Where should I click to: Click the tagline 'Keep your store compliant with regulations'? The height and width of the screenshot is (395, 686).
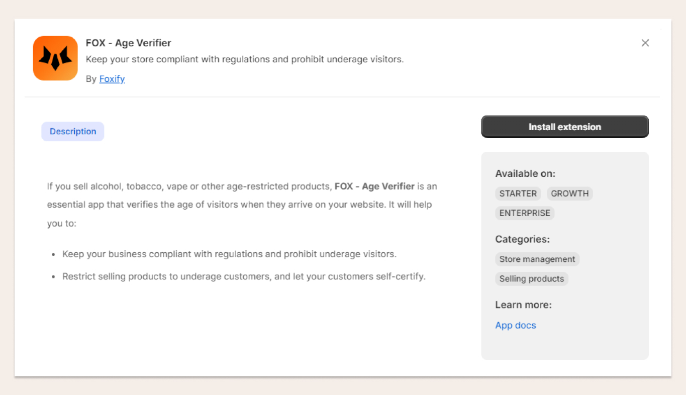point(245,59)
